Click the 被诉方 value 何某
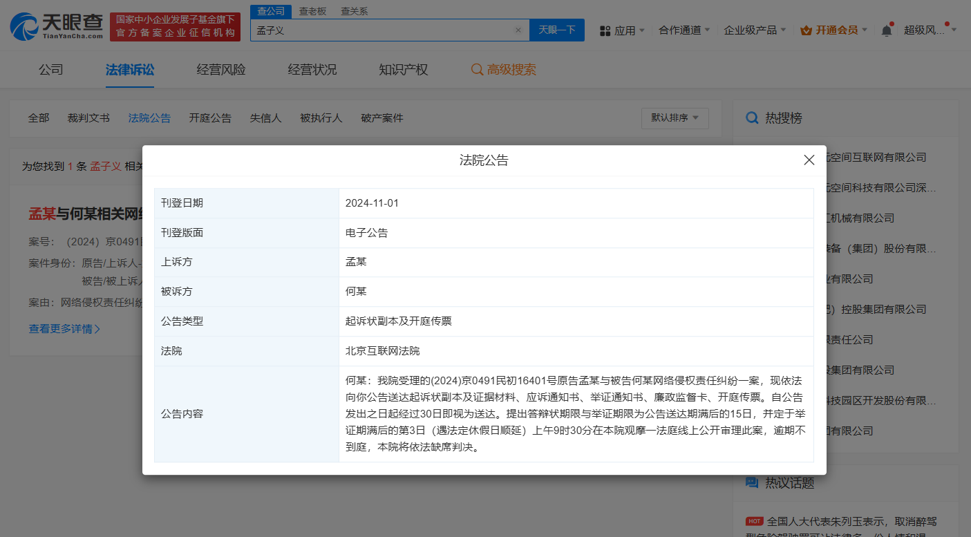Viewport: 971px width, 537px height. pyautogui.click(x=356, y=292)
